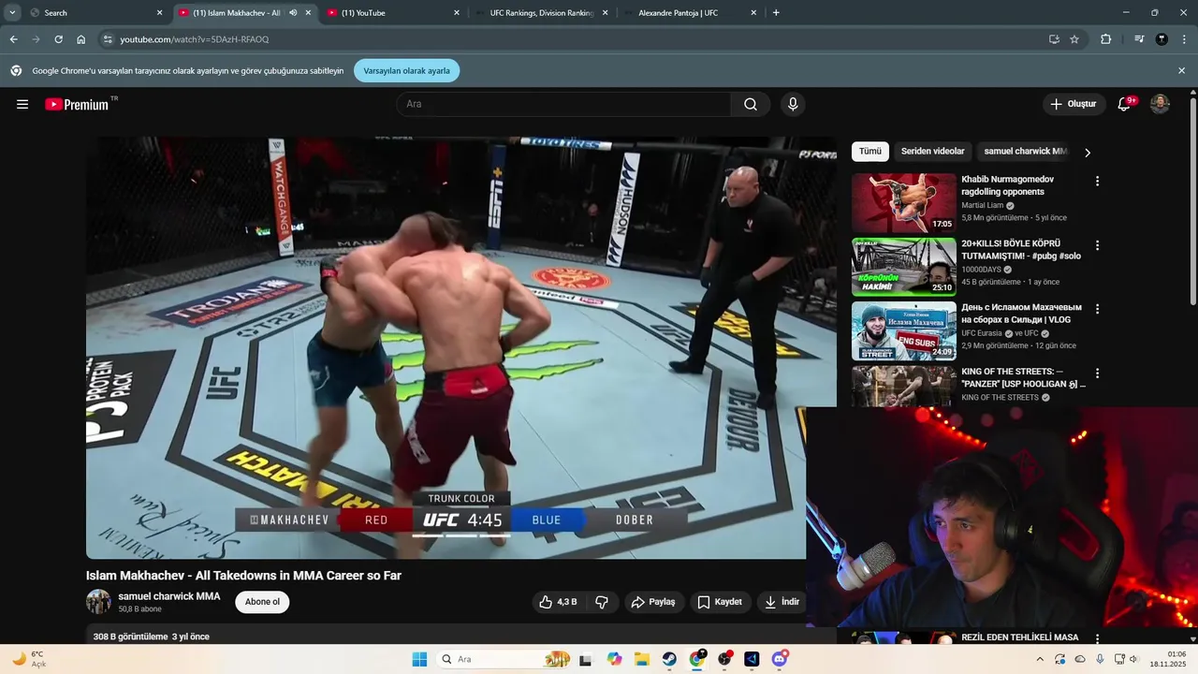Viewport: 1198px width, 674px height.
Task: Select the Seriden videolar chip
Action: tap(932, 152)
